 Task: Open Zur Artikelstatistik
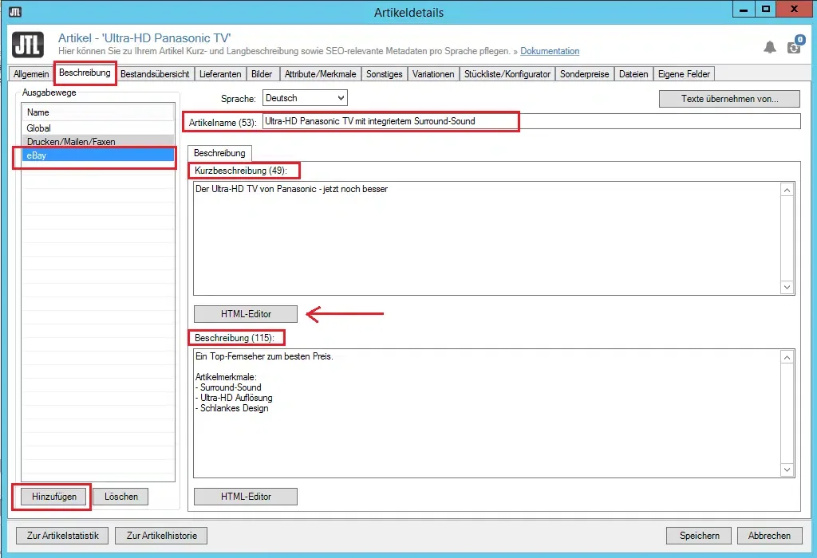(x=62, y=536)
